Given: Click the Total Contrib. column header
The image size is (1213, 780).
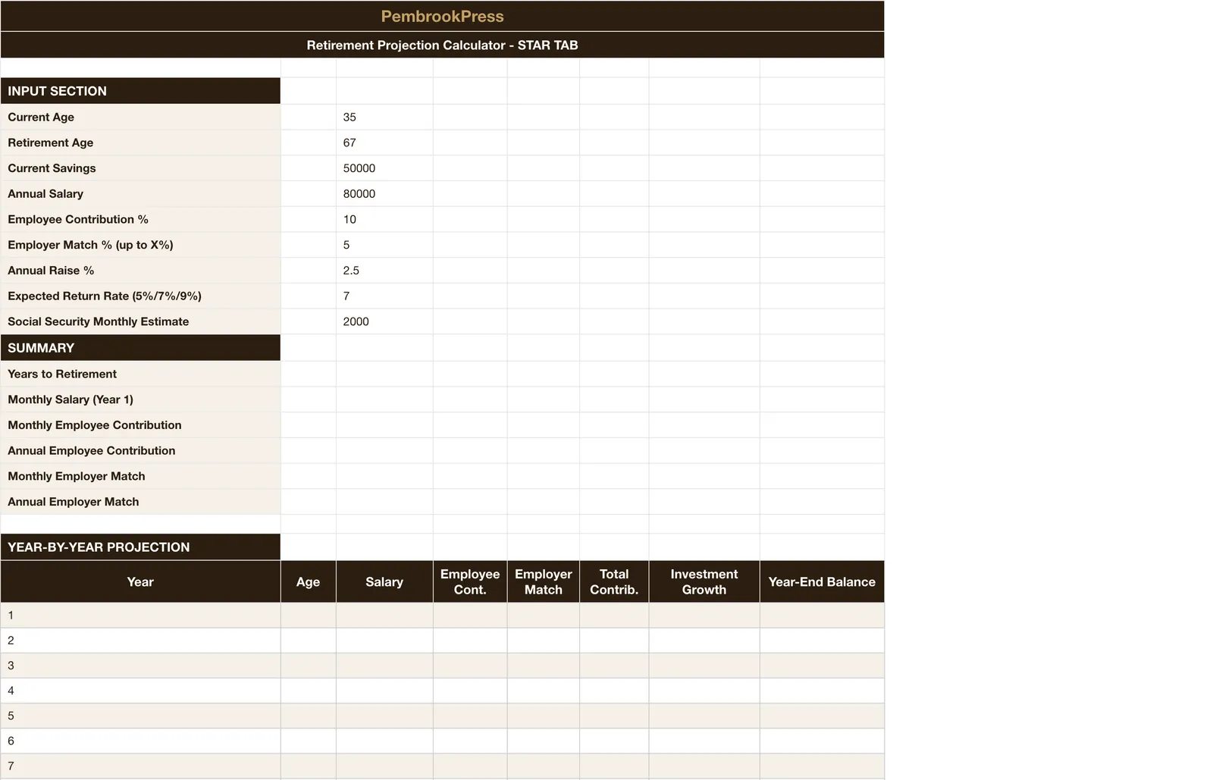Looking at the screenshot, I should (614, 581).
